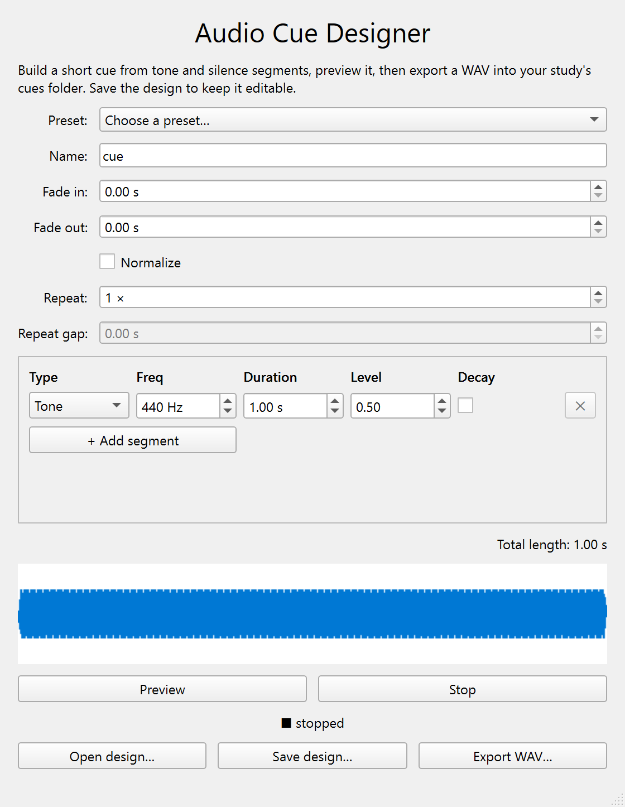This screenshot has height=807, width=625.
Task: Increase Repeat count with up arrow
Action: 598,292
